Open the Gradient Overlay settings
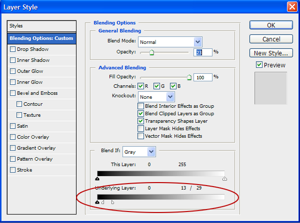This screenshot has height=223, width=300. click(x=36, y=148)
